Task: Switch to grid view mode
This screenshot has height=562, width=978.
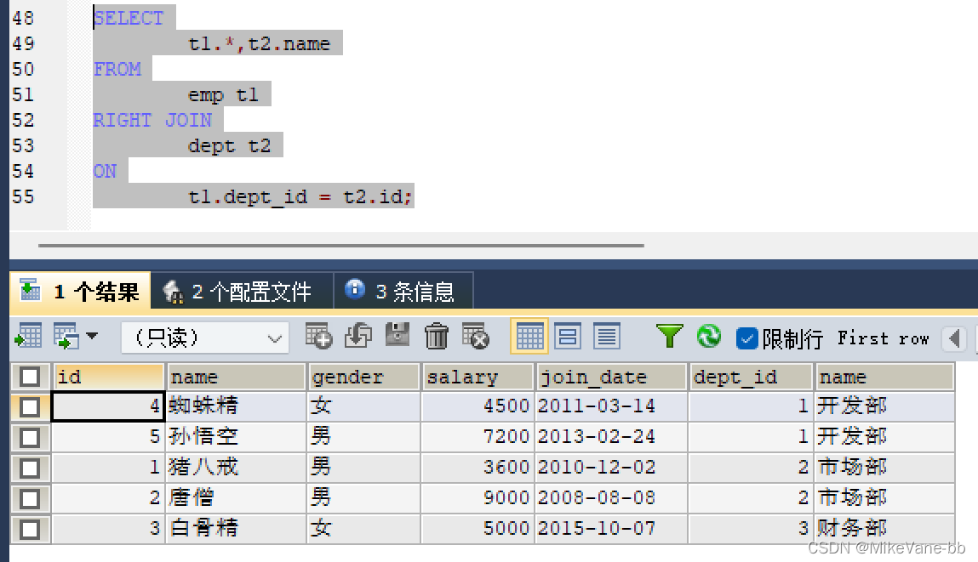Action: pos(529,337)
